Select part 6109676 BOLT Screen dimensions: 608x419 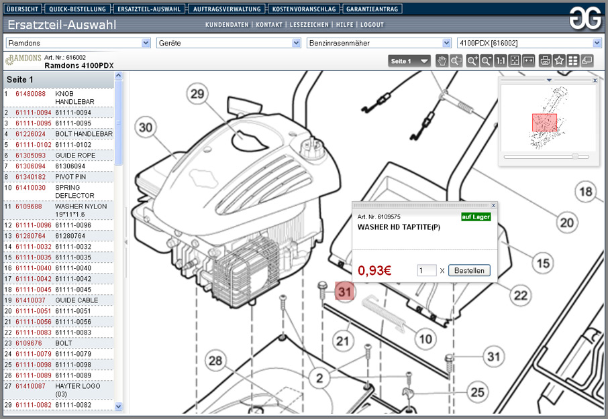pos(59,343)
